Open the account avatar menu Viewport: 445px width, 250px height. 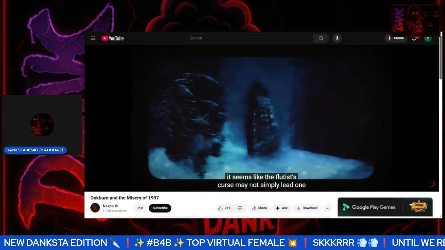428,38
